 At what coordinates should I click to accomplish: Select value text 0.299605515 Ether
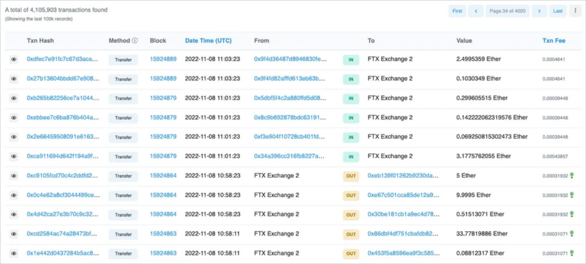click(482, 98)
